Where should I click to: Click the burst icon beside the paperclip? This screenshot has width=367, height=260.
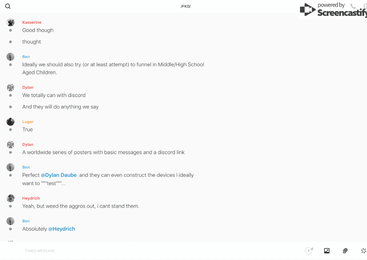pyautogui.click(x=363, y=251)
